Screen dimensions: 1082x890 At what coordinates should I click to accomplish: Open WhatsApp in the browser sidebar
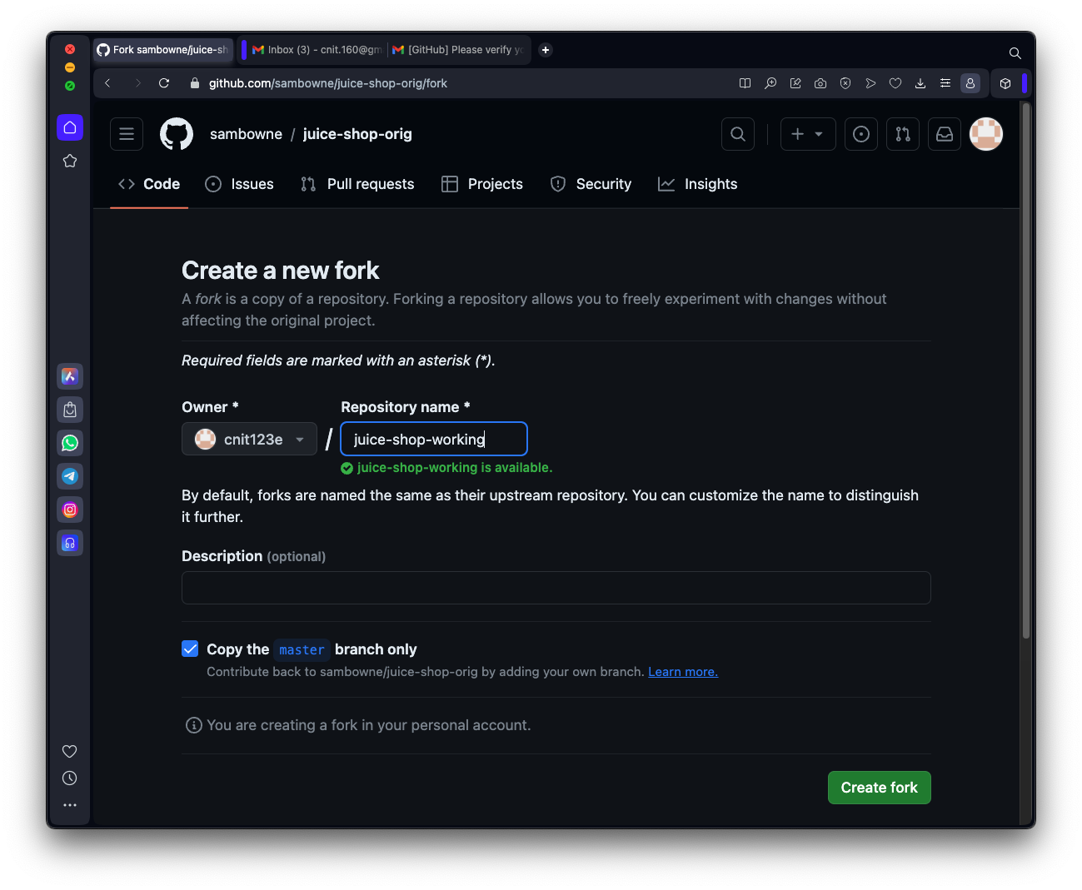[70, 443]
